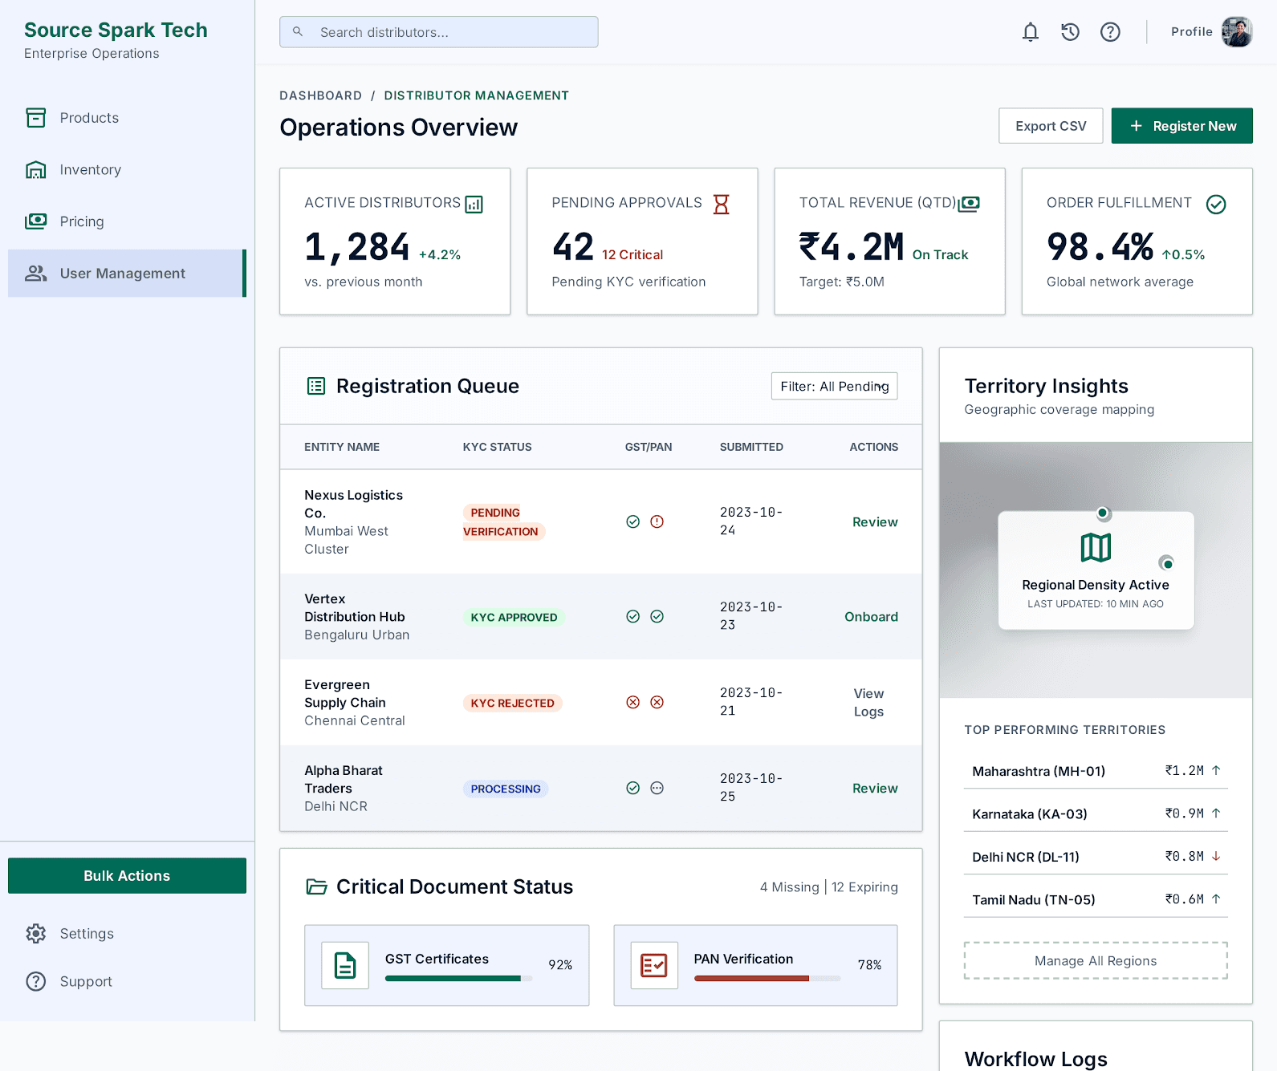
Task: Click the DASHBOARD breadcrumb link
Action: (x=320, y=95)
